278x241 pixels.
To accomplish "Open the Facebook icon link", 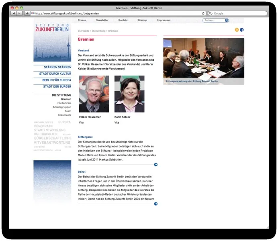I will [242, 30].
